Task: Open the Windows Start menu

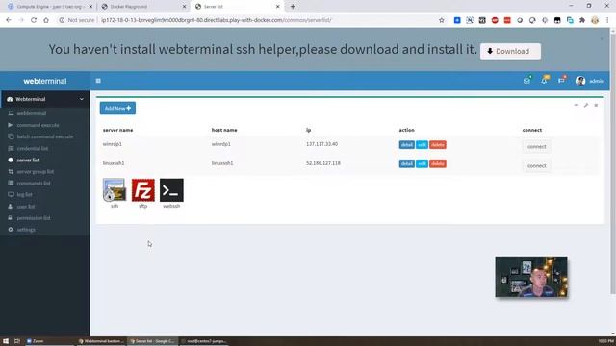Action: [6, 341]
